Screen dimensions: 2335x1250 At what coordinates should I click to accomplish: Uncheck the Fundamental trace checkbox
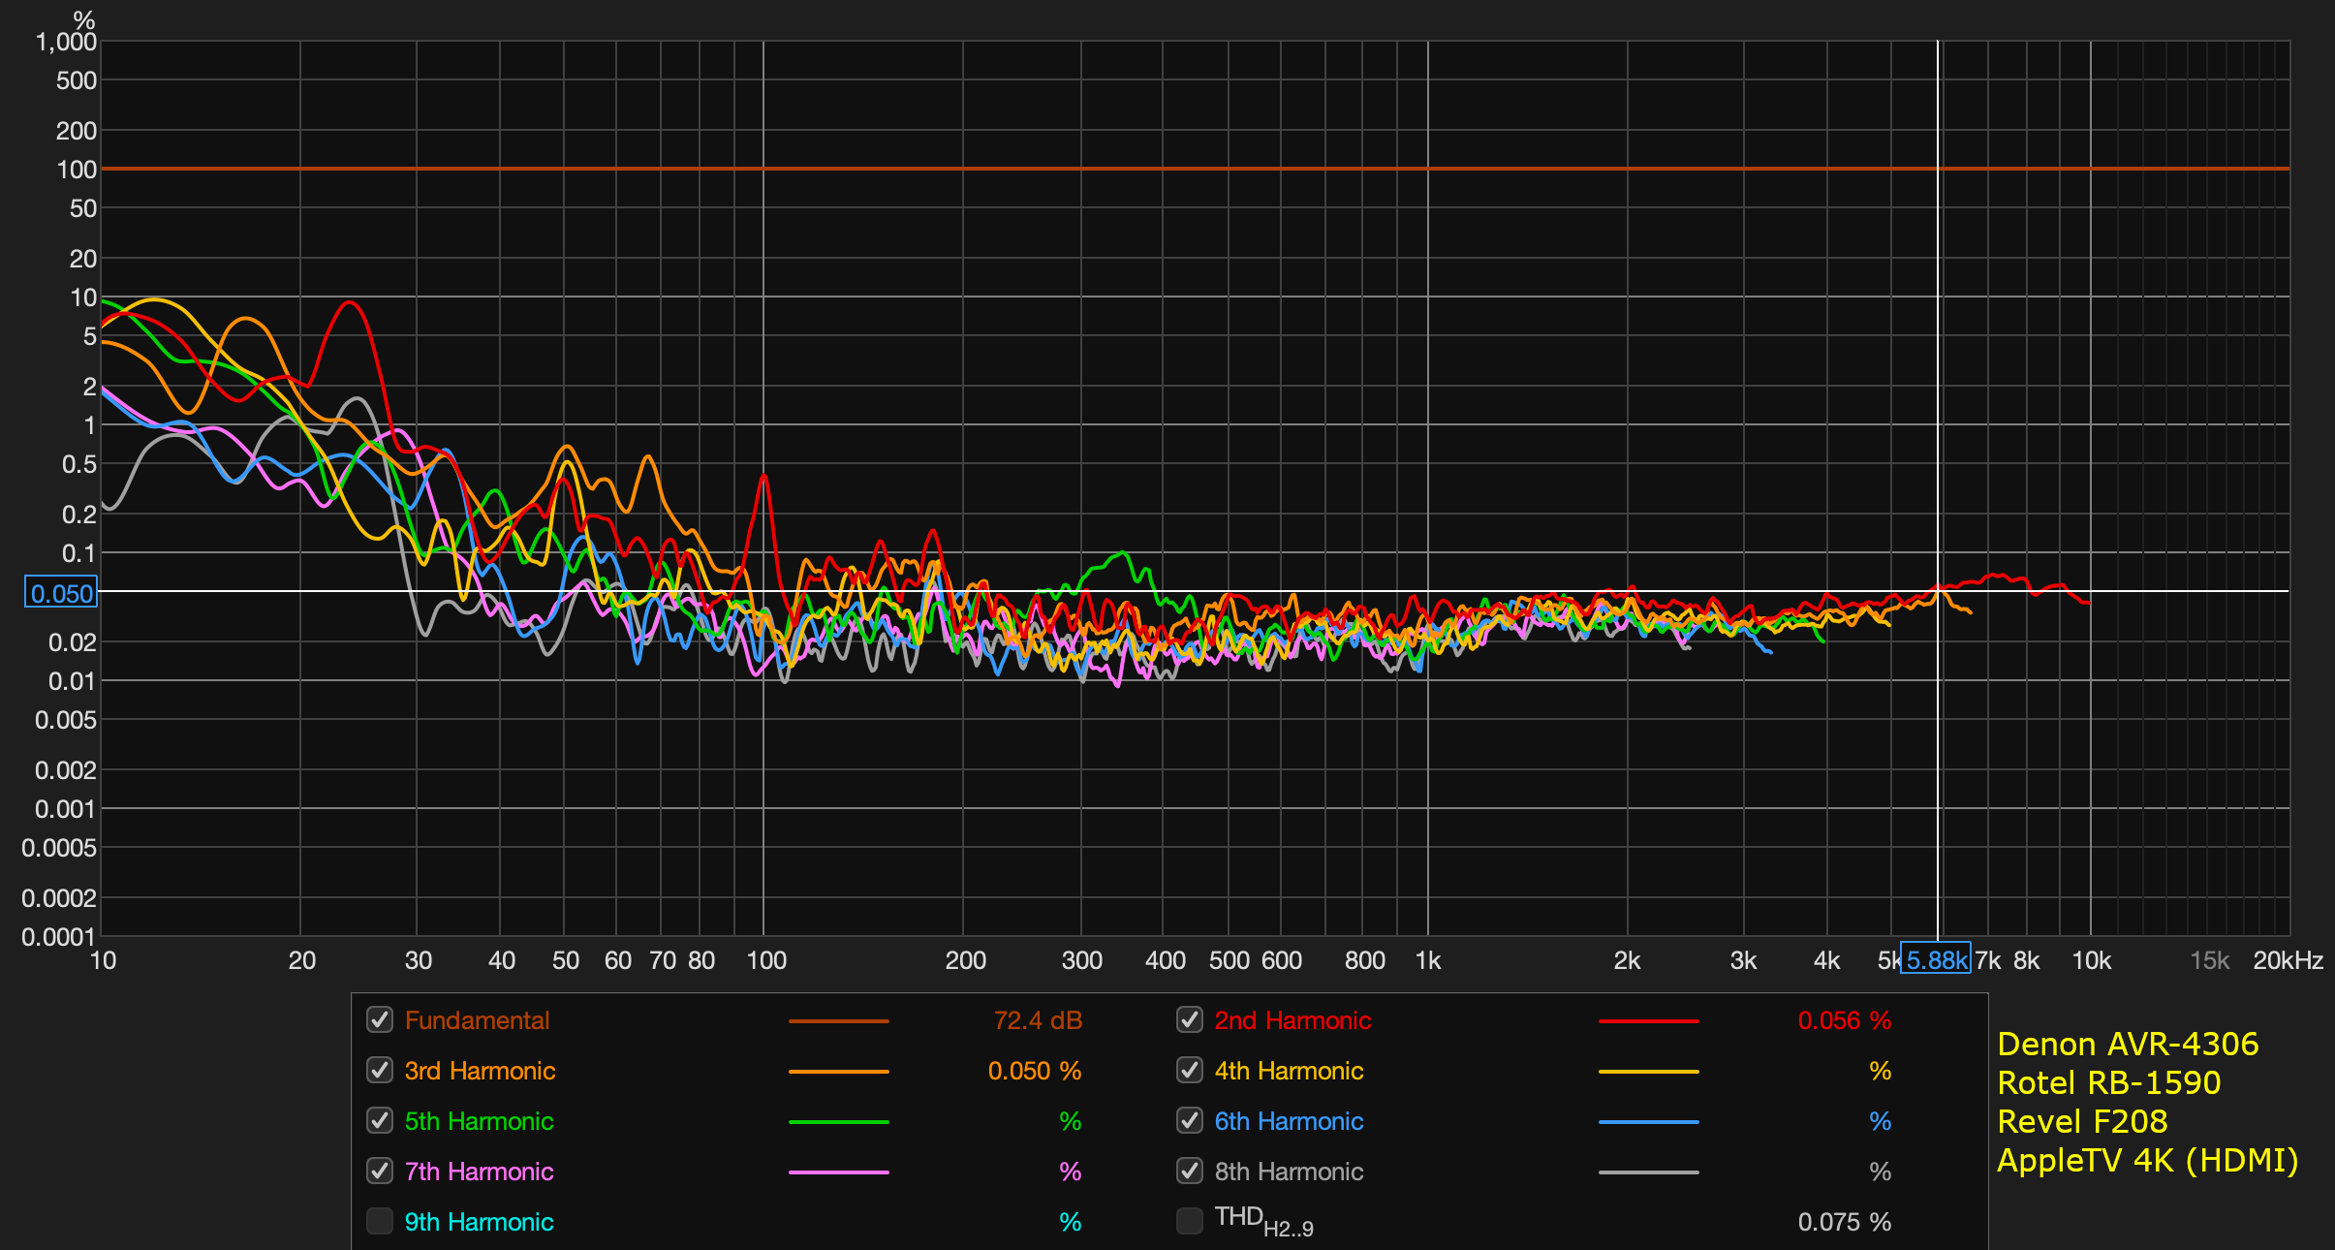pyautogui.click(x=380, y=1019)
